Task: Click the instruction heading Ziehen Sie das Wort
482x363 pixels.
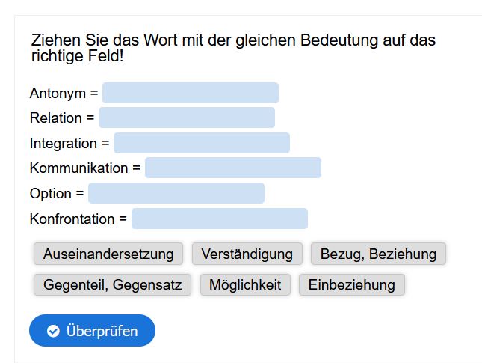Action: point(233,48)
